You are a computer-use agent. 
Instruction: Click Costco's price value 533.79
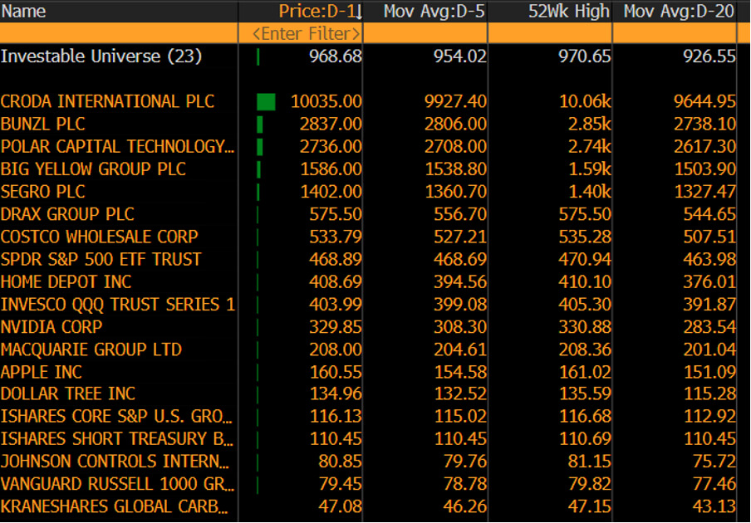tap(336, 237)
